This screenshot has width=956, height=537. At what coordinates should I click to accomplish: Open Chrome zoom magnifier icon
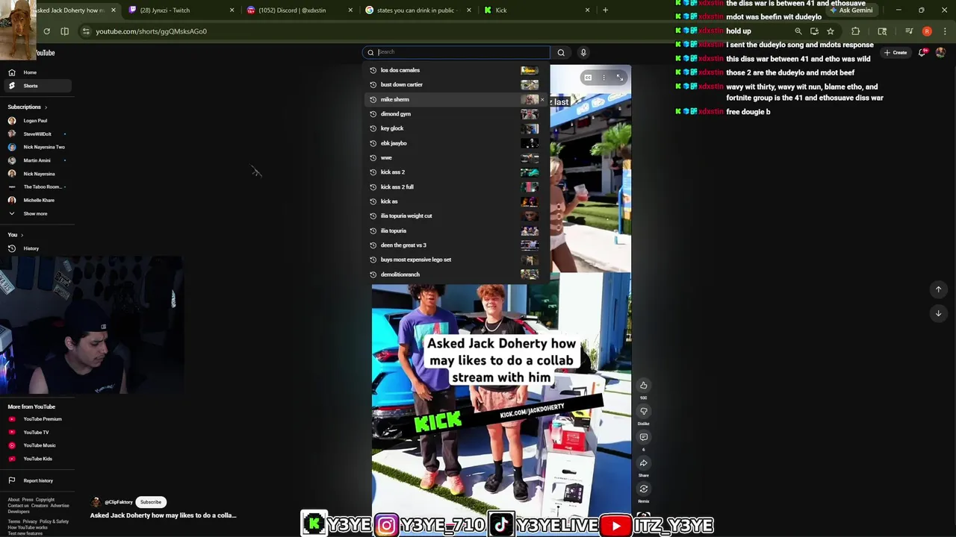(x=798, y=31)
